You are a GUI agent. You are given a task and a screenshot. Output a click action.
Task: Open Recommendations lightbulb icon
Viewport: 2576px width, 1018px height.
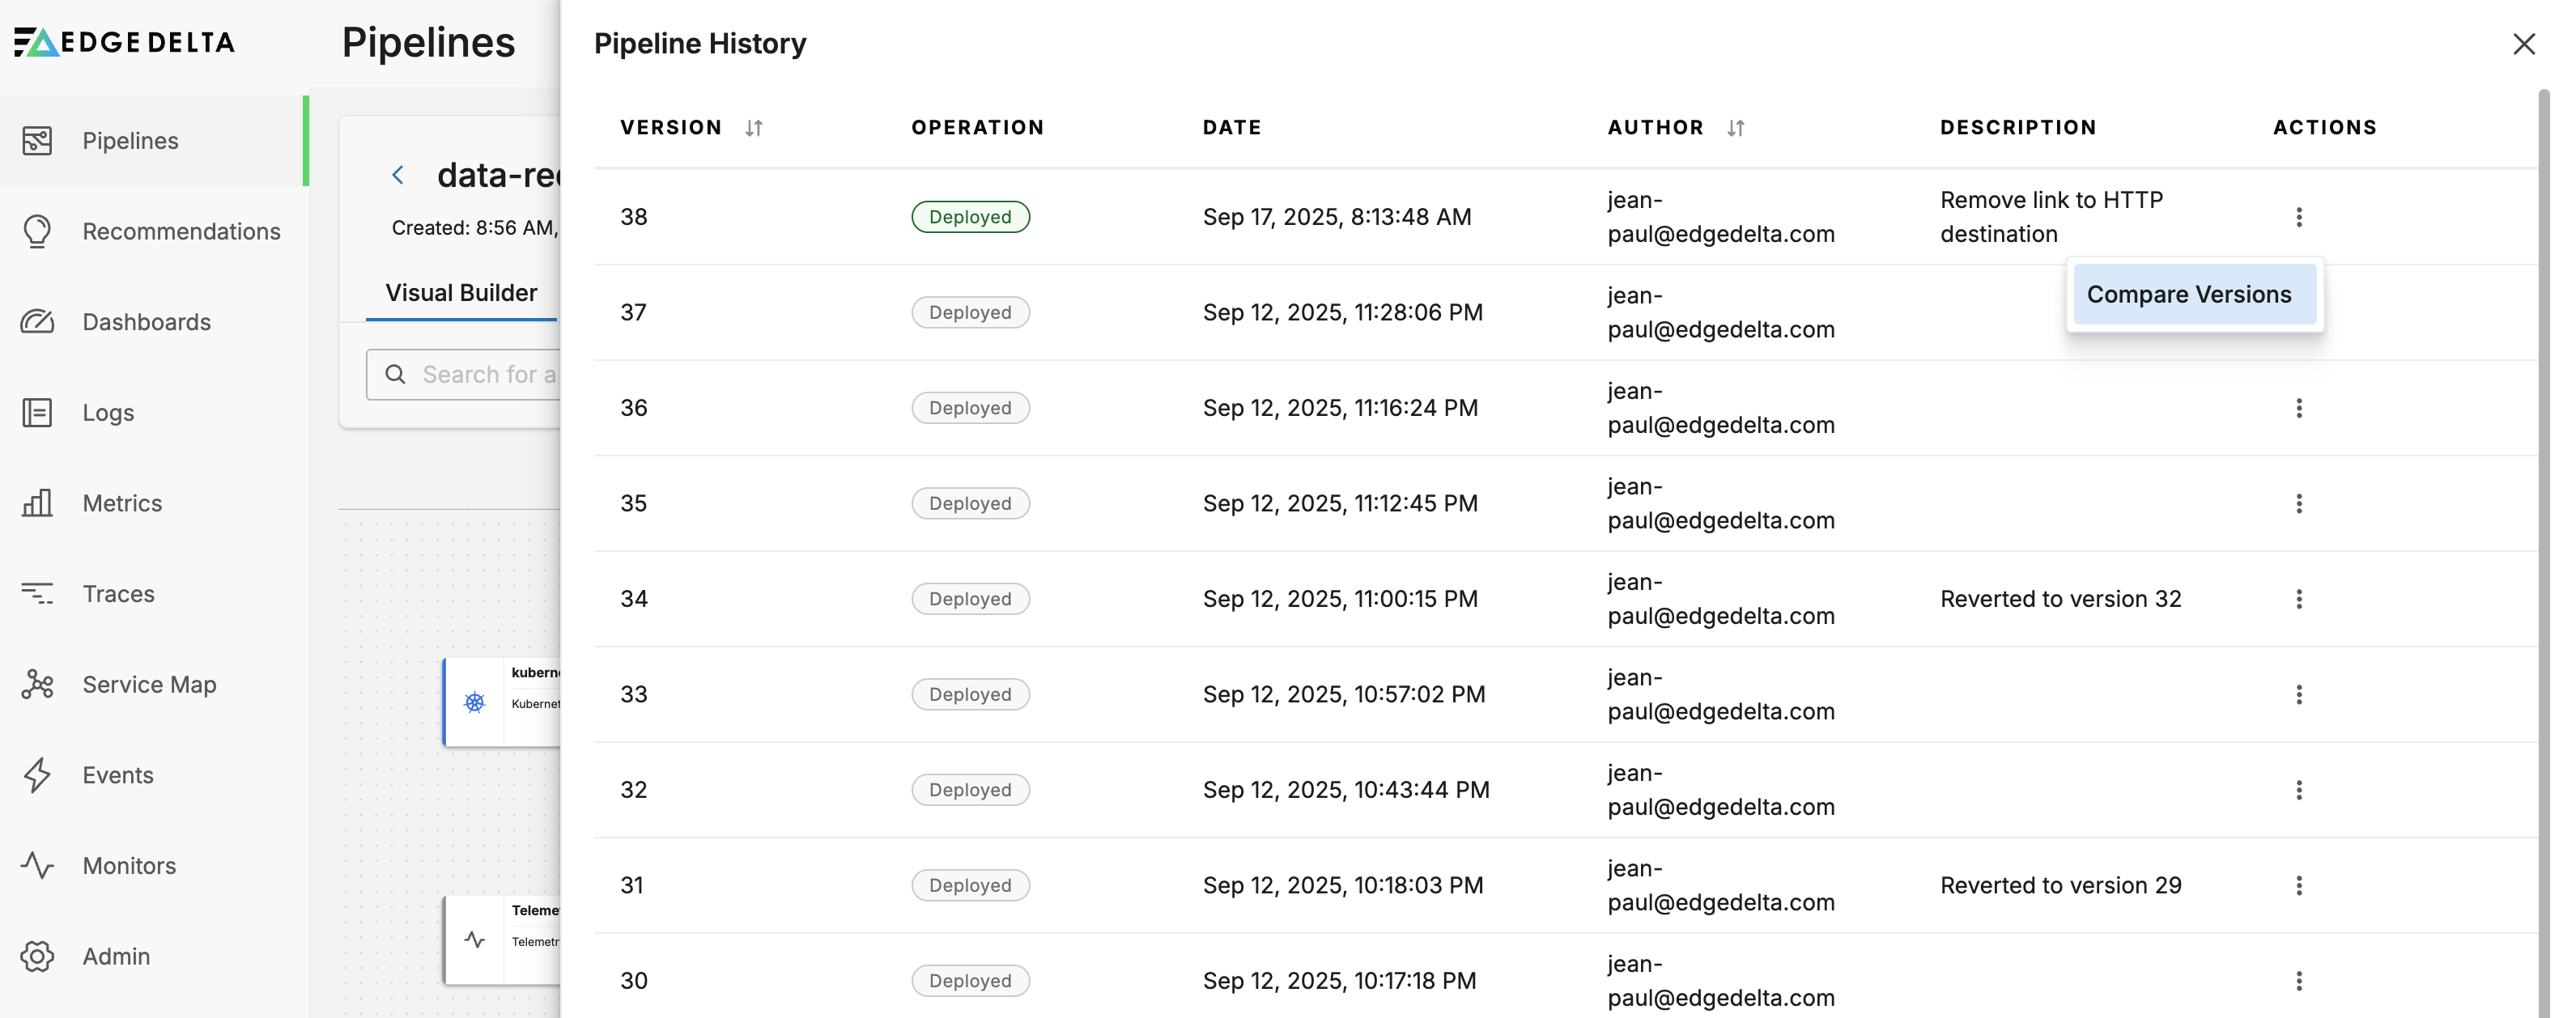[x=37, y=231]
